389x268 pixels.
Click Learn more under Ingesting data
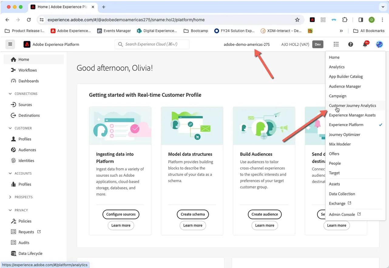[121, 225]
